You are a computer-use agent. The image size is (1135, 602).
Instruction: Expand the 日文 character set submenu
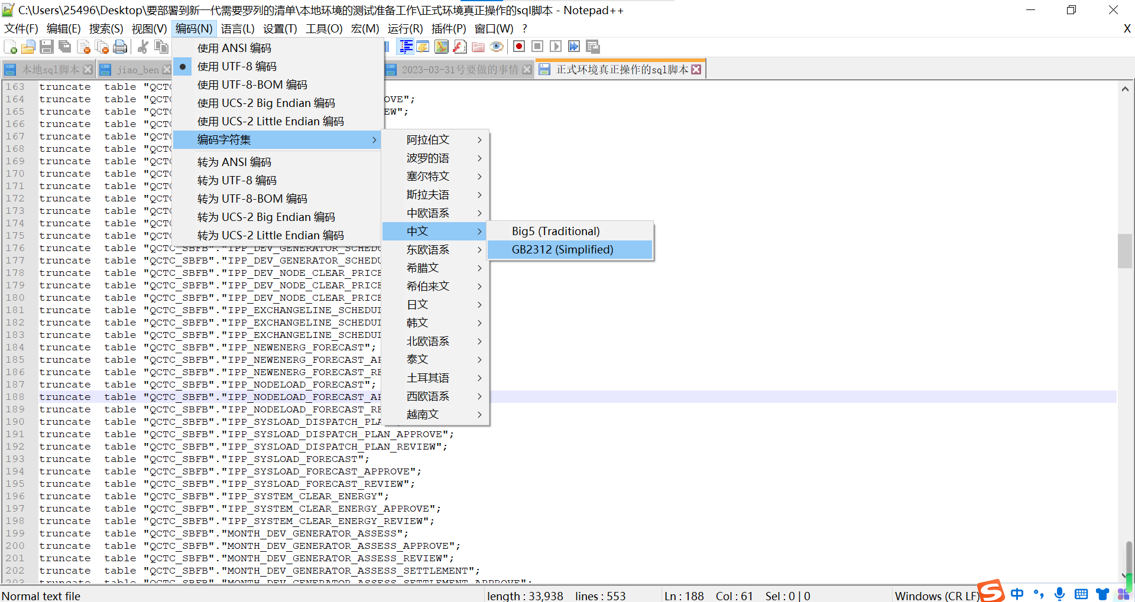(436, 304)
